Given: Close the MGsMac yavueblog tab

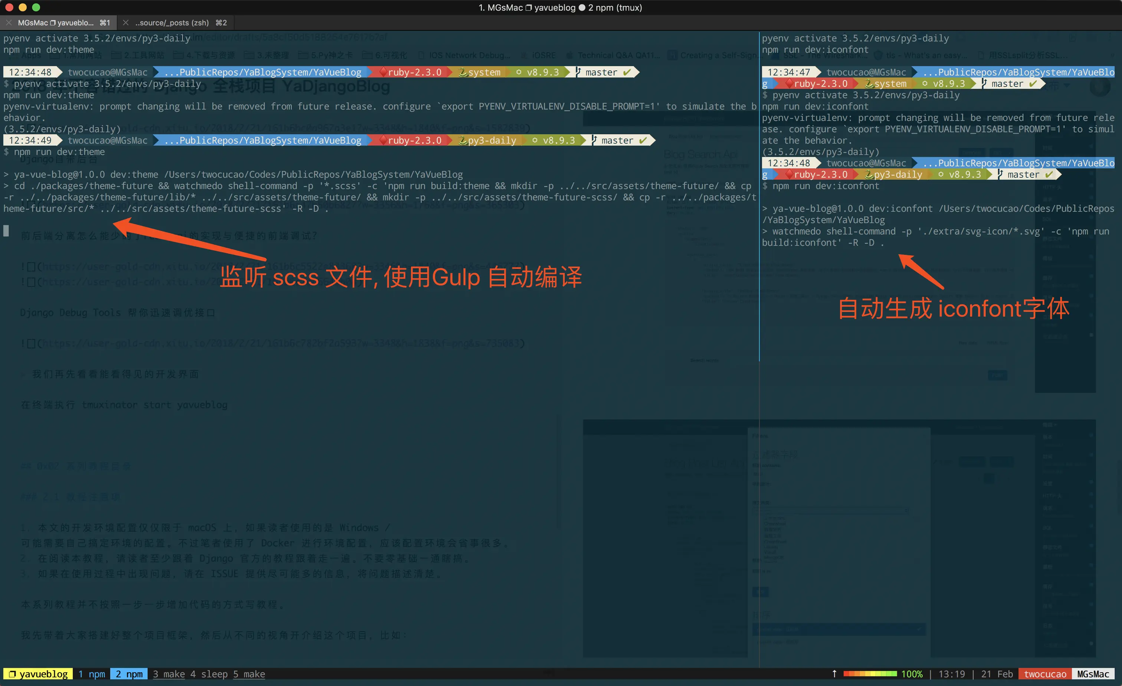Looking at the screenshot, I should click(x=9, y=23).
